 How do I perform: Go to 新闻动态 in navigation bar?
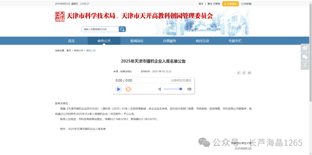point(137,41)
